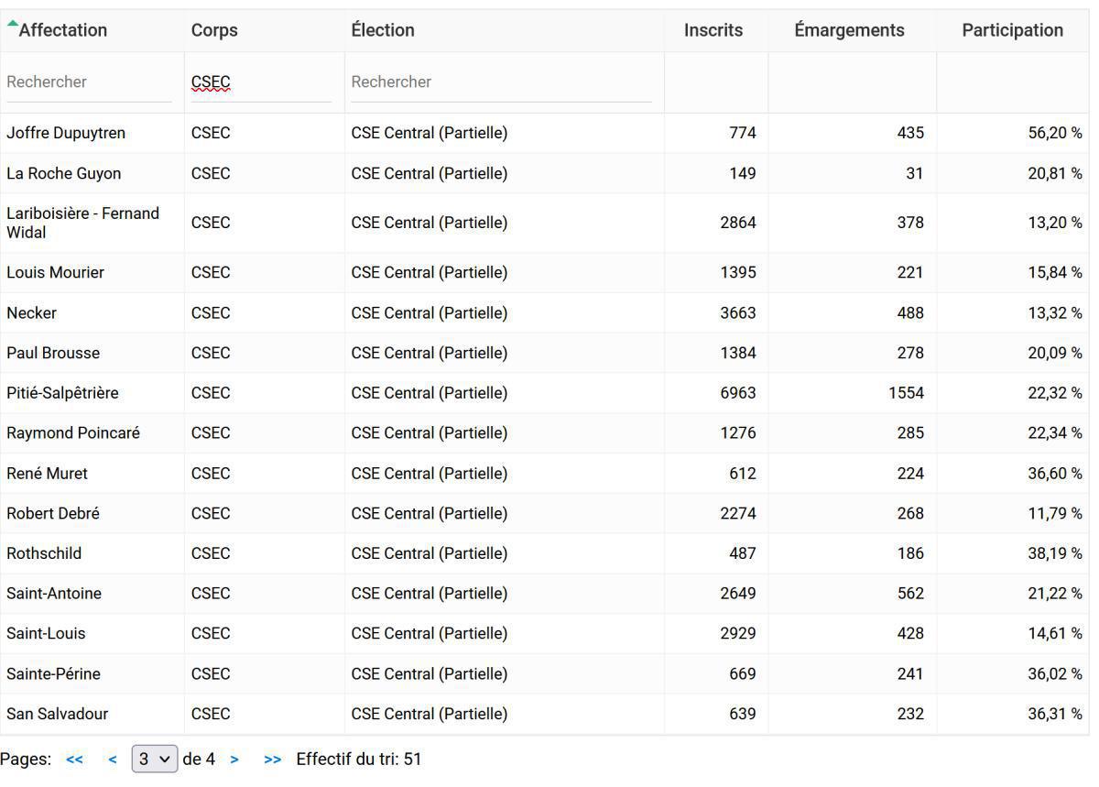Go to the first page

pos(74,760)
